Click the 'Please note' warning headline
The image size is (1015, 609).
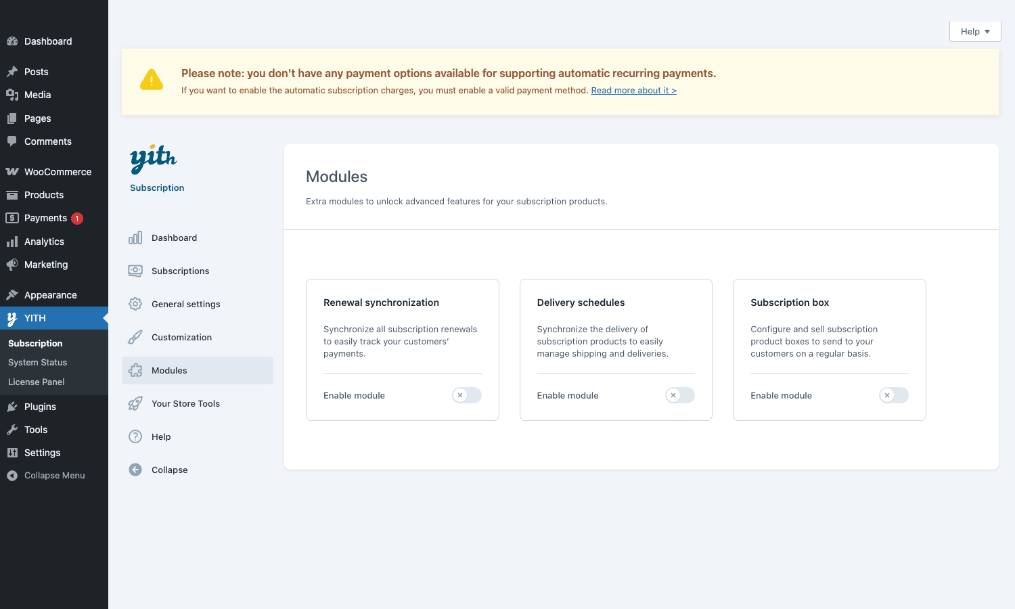click(x=449, y=73)
